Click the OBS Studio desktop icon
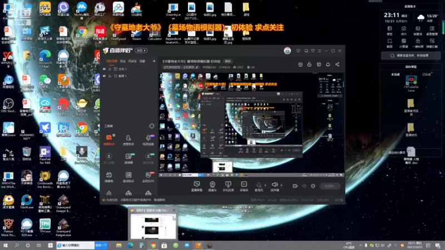Viewport: 445px width, 250px height. click(x=8, y=105)
